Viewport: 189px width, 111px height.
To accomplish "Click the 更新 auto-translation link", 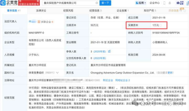I will point(170,73).
